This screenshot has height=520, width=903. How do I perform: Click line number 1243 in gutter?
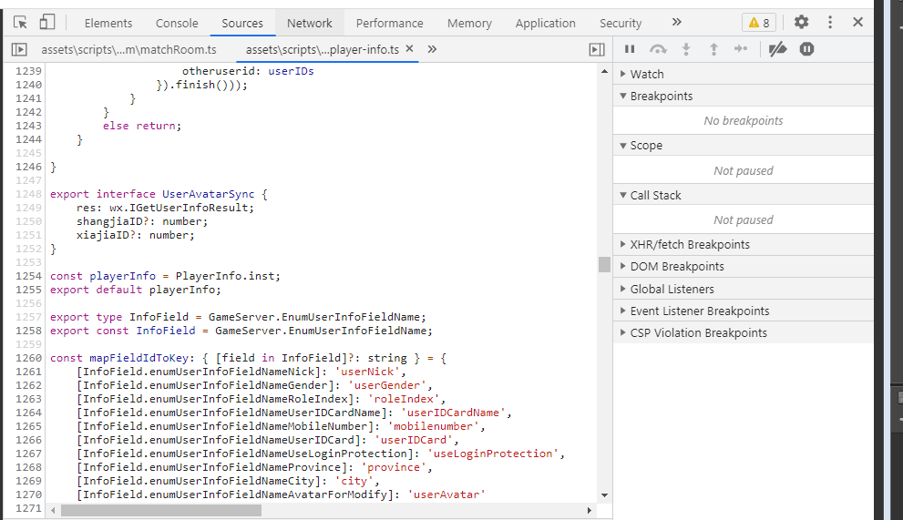tap(29, 126)
